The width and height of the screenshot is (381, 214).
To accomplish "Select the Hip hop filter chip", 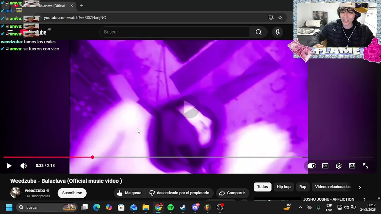I will [284, 187].
